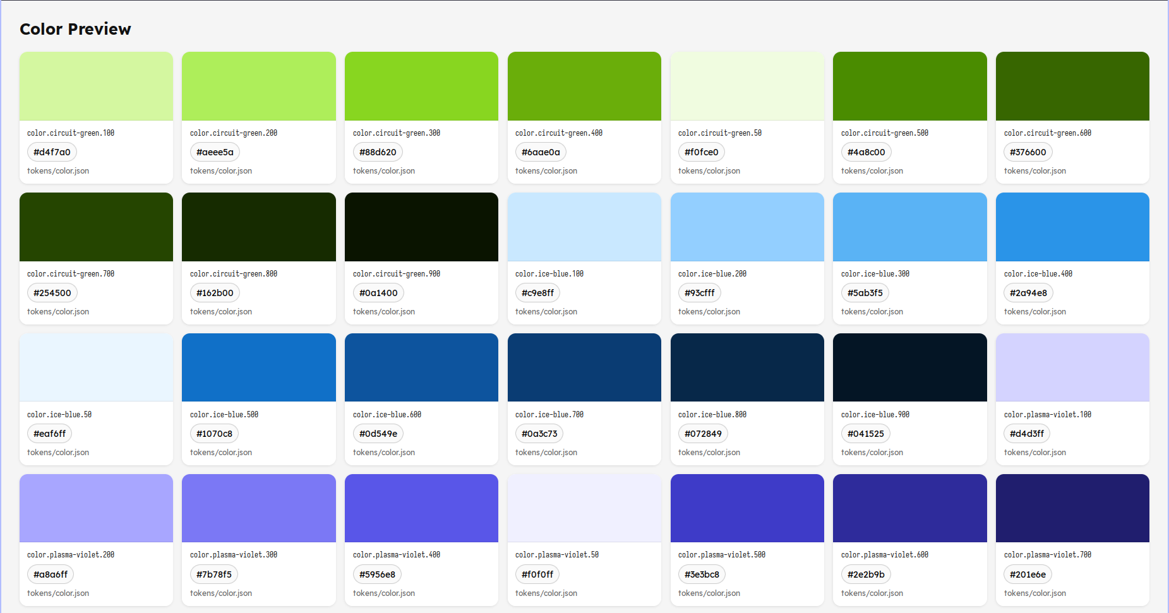Image resolution: width=1169 pixels, height=613 pixels.
Task: Copy the #1070c8 hex badge
Action: click(215, 434)
